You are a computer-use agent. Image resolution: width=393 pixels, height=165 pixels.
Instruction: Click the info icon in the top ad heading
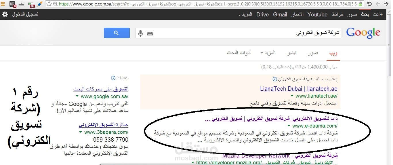(275, 79)
